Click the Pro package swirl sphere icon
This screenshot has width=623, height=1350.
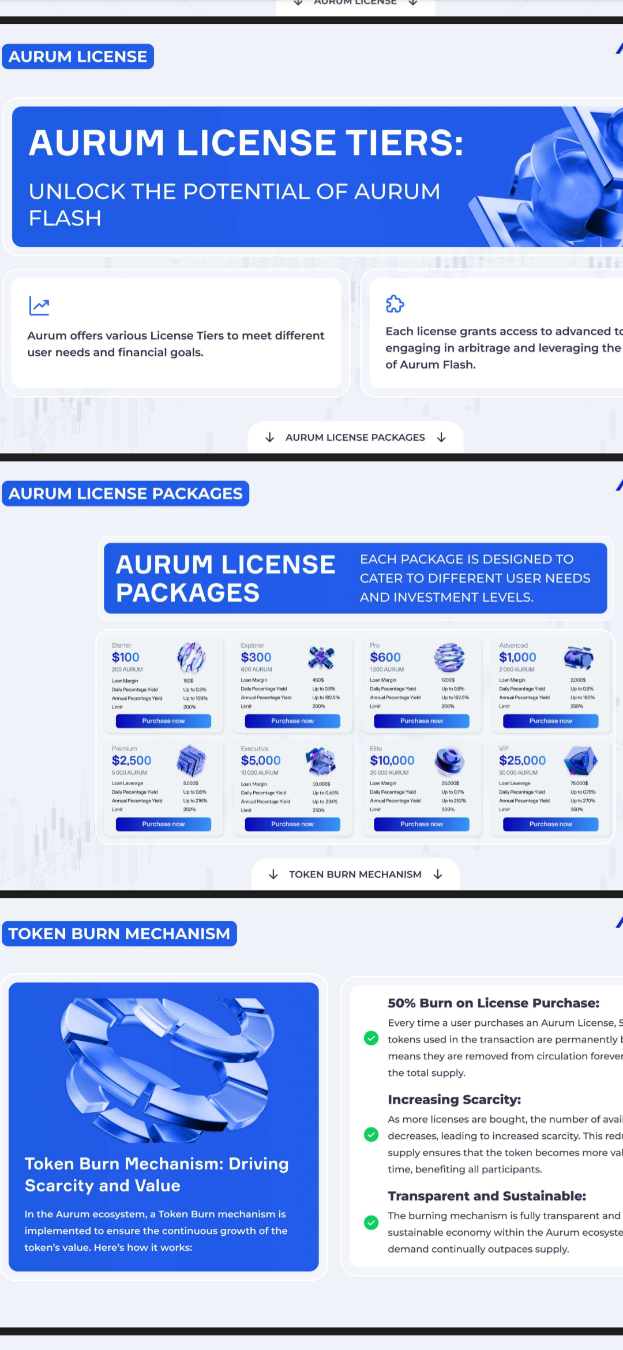click(449, 658)
